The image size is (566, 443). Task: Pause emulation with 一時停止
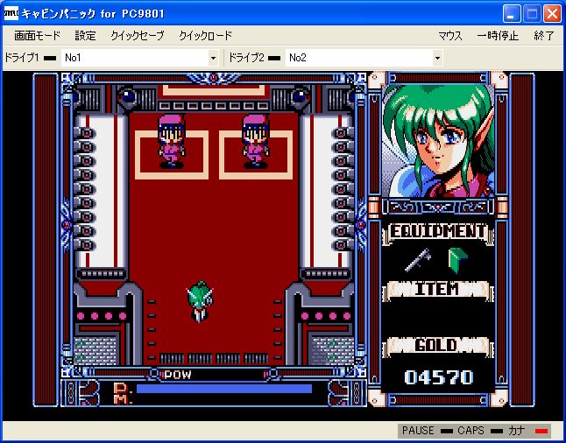(498, 36)
